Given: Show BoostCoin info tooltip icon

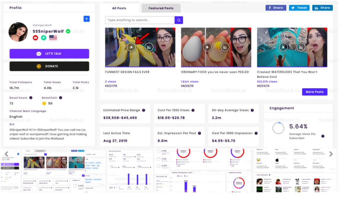Looking at the screenshot, I should [60, 98].
